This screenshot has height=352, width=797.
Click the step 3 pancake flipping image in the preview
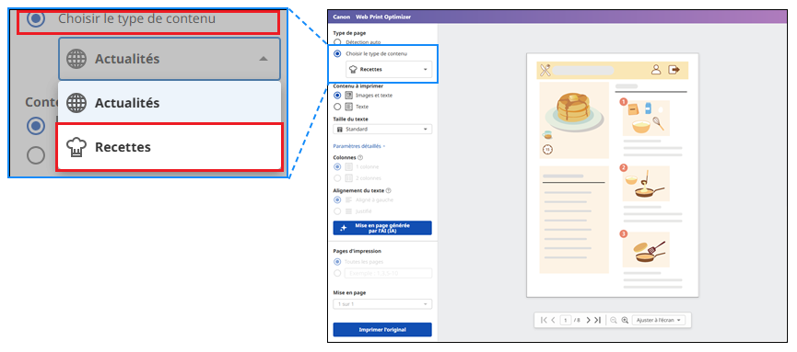click(646, 250)
